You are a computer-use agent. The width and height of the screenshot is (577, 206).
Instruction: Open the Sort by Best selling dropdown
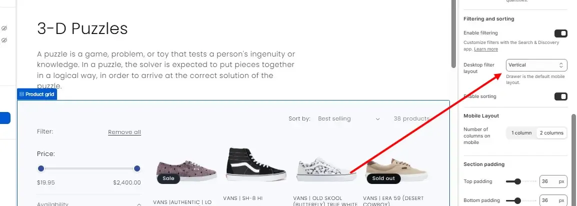348,118
